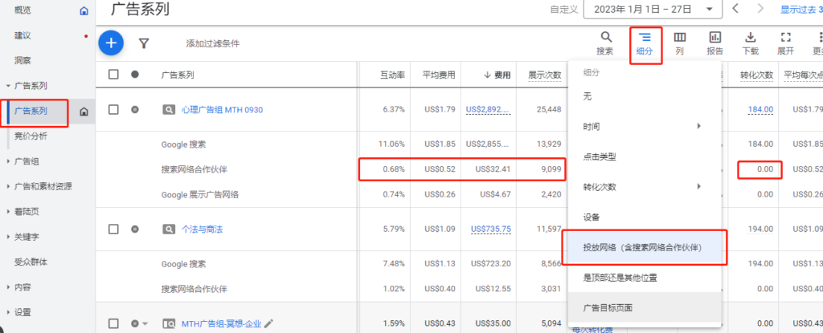Open the date range dropdown
Viewport: 823px width, 333px height.
(652, 10)
